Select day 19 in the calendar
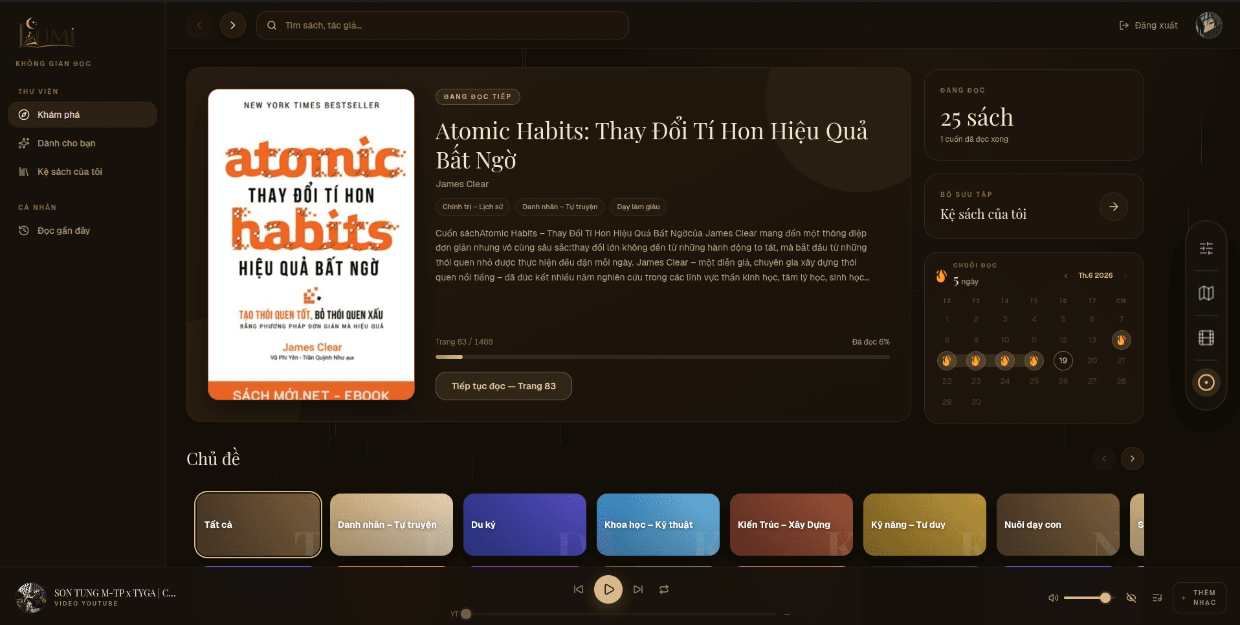Screen dimensions: 1240x625 [1063, 361]
